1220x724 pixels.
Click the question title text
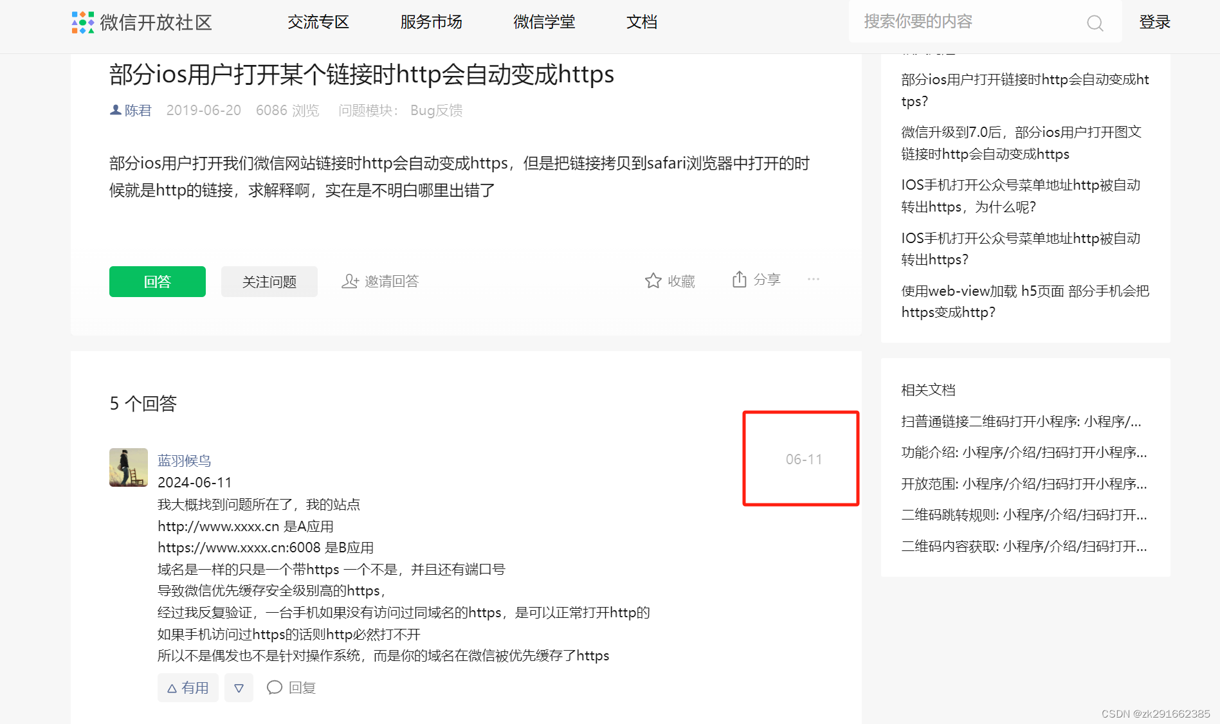361,75
